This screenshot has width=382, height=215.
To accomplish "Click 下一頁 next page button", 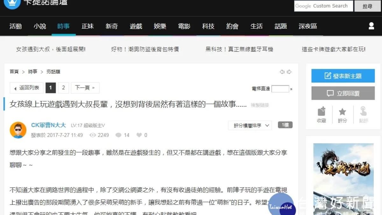I will (x=85, y=88).
